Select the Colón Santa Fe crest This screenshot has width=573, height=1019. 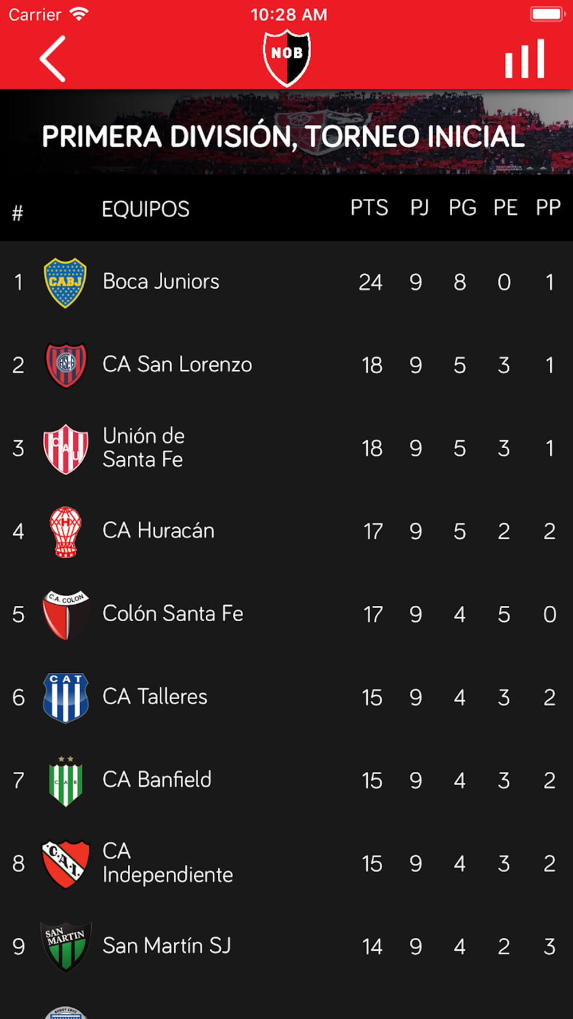(66, 614)
